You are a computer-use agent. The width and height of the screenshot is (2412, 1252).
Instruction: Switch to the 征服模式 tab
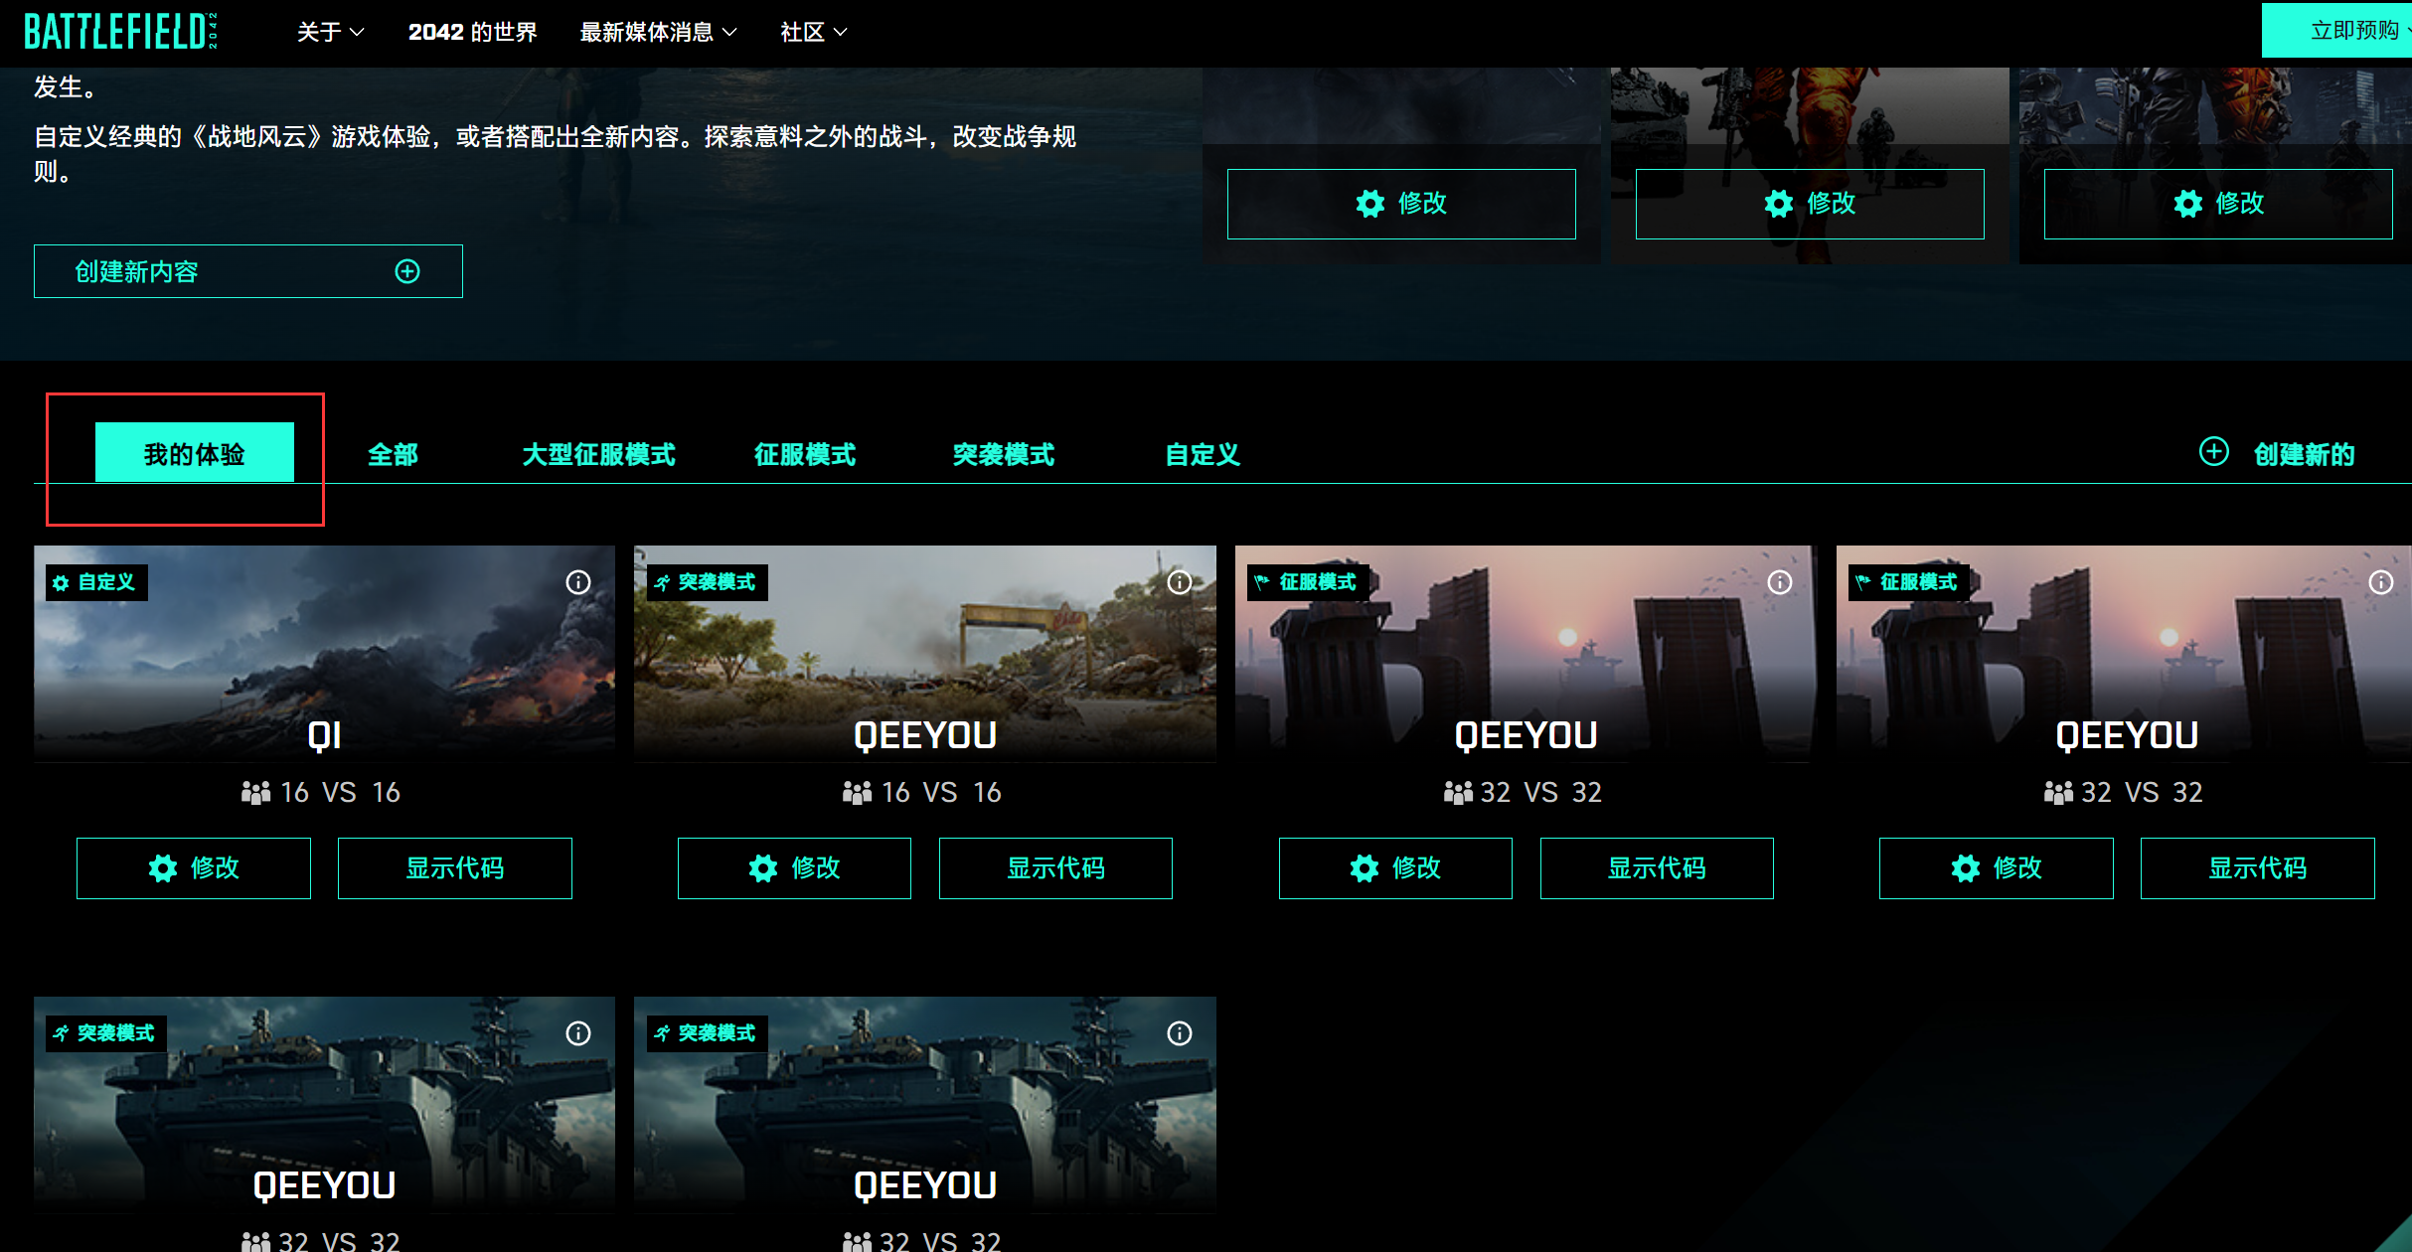[x=805, y=454]
